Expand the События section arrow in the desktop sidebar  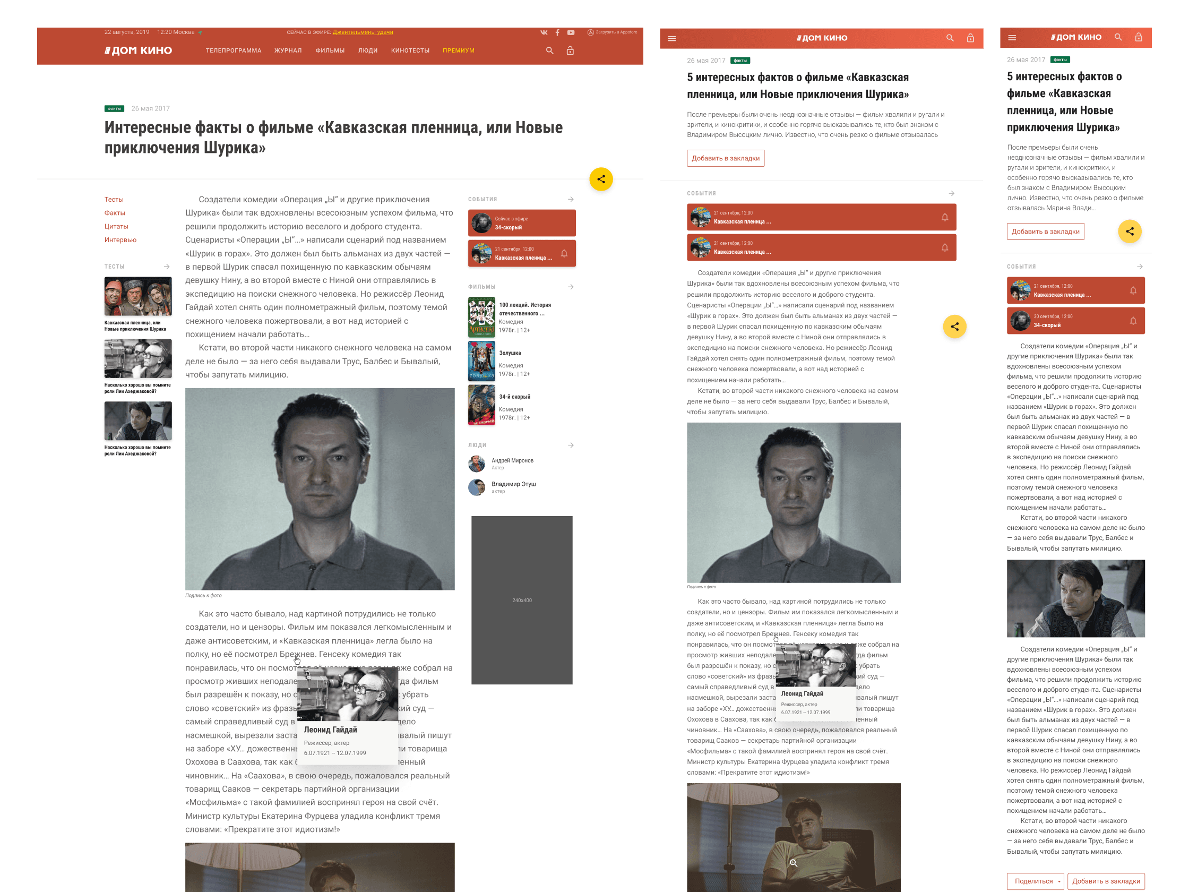pos(570,199)
